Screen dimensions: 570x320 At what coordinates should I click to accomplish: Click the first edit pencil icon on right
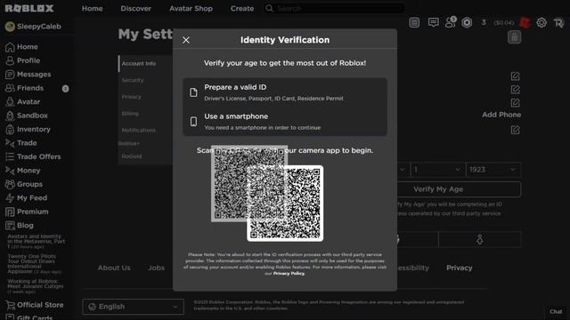coord(515,76)
